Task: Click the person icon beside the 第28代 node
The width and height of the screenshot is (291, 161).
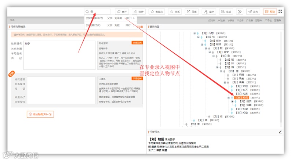Action: click(194, 120)
